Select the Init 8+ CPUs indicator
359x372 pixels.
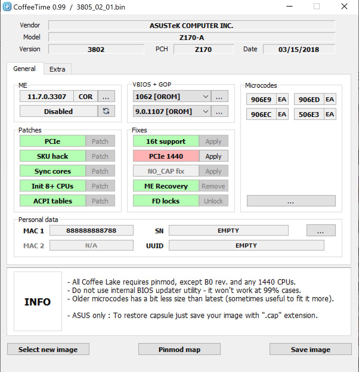(x=52, y=186)
